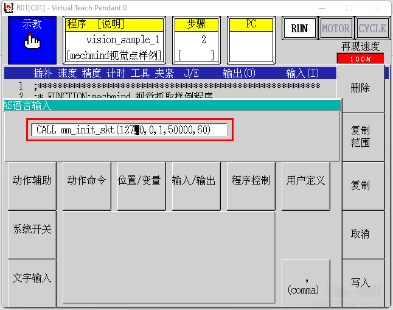Click the 输入(I) input column header

[302, 73]
